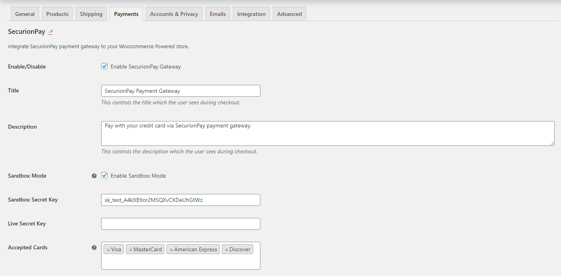Toggle Enable Sandbox Mode checkbox
Screen dimensions: 561x276
104,175
